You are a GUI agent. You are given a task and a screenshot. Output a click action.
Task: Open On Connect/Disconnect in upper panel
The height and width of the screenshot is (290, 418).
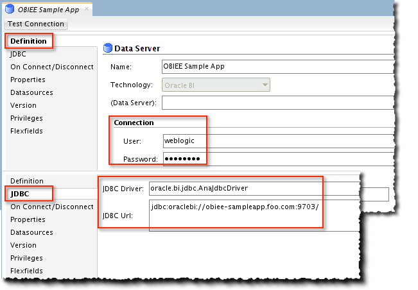click(52, 67)
